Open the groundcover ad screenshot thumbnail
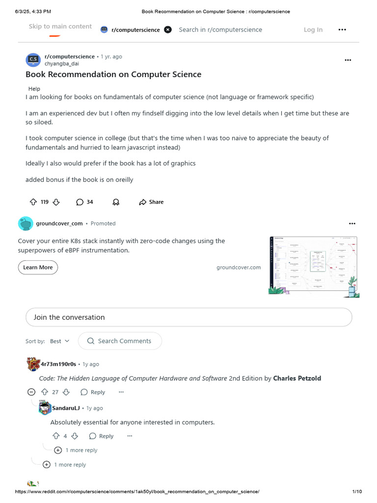 click(x=314, y=266)
